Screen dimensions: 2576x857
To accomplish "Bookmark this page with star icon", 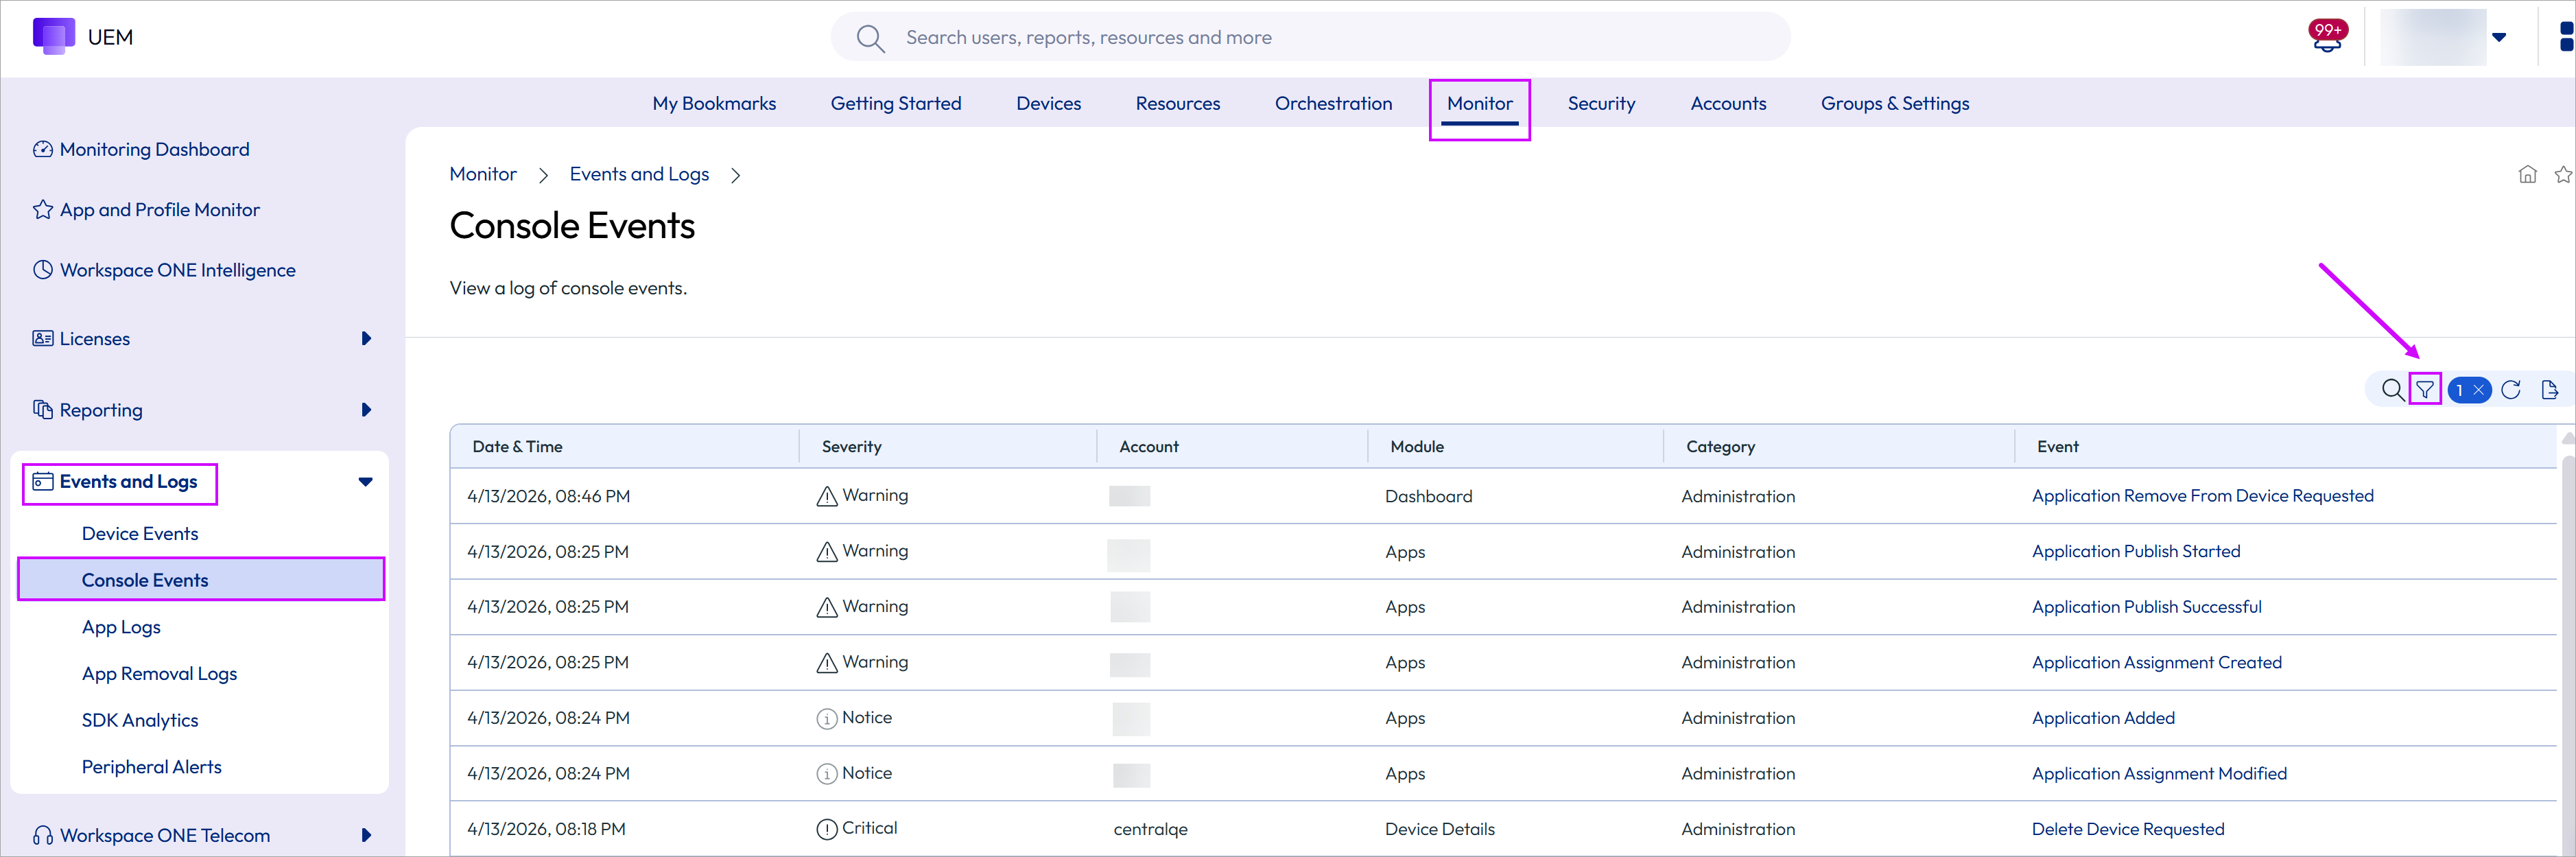I will pos(2563,175).
